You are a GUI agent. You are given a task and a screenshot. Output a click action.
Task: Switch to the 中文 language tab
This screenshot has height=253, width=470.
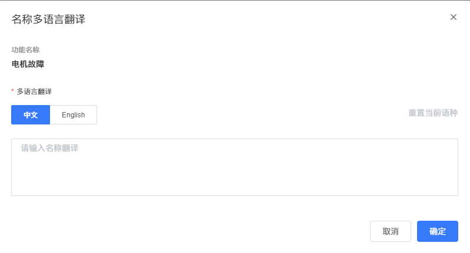[x=31, y=115]
